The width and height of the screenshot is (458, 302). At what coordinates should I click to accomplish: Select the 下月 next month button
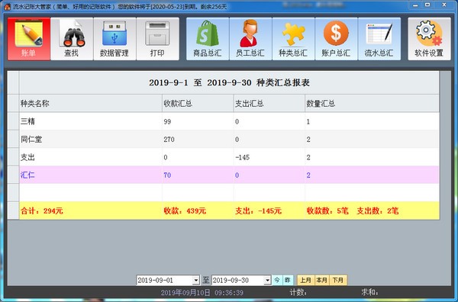pyautogui.click(x=338, y=280)
